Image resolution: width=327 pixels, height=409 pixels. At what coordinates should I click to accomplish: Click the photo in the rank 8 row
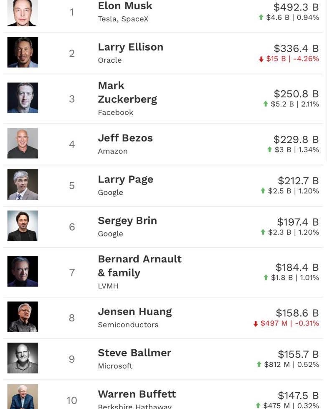[x=23, y=317]
